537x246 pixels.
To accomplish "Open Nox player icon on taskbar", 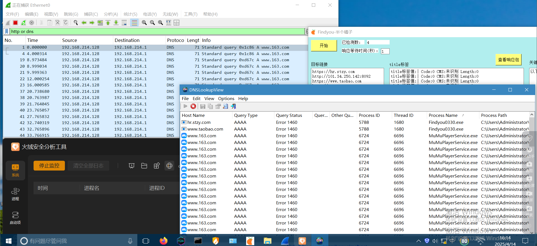I will [x=181, y=241].
